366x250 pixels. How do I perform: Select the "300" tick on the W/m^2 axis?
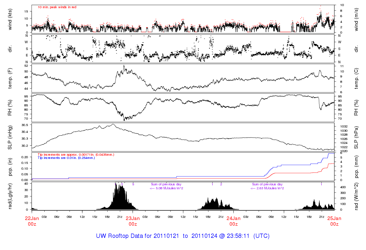[343, 193]
